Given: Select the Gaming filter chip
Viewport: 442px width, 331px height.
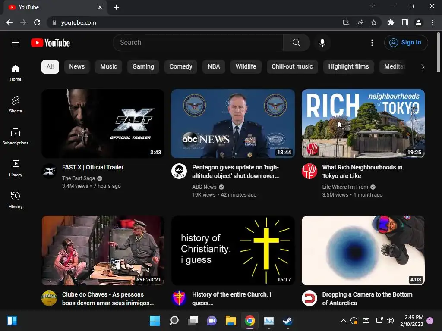Looking at the screenshot, I should 143,67.
